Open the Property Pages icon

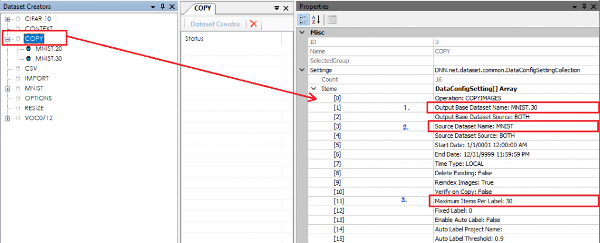pyautogui.click(x=332, y=19)
